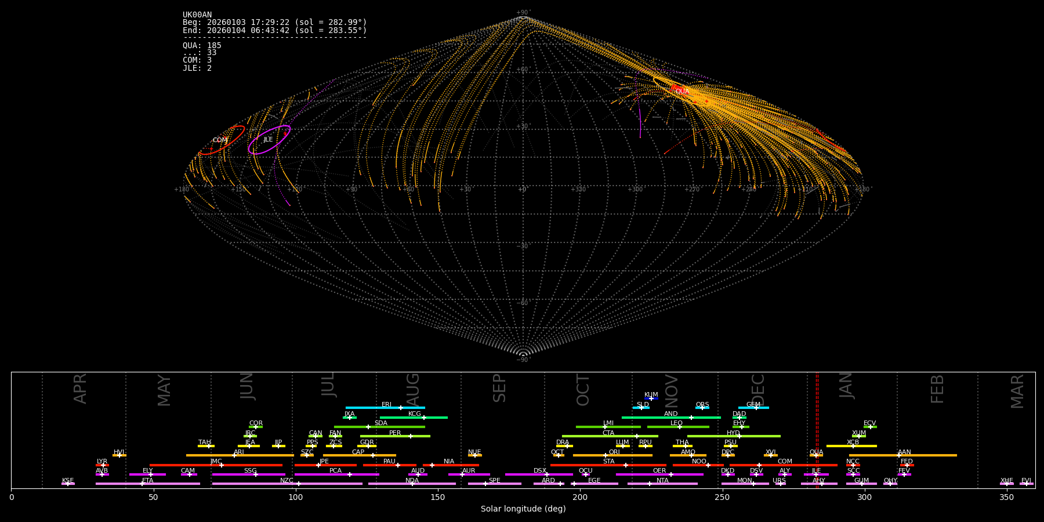
Task: Click the UK00AN station title text
Action: point(197,15)
